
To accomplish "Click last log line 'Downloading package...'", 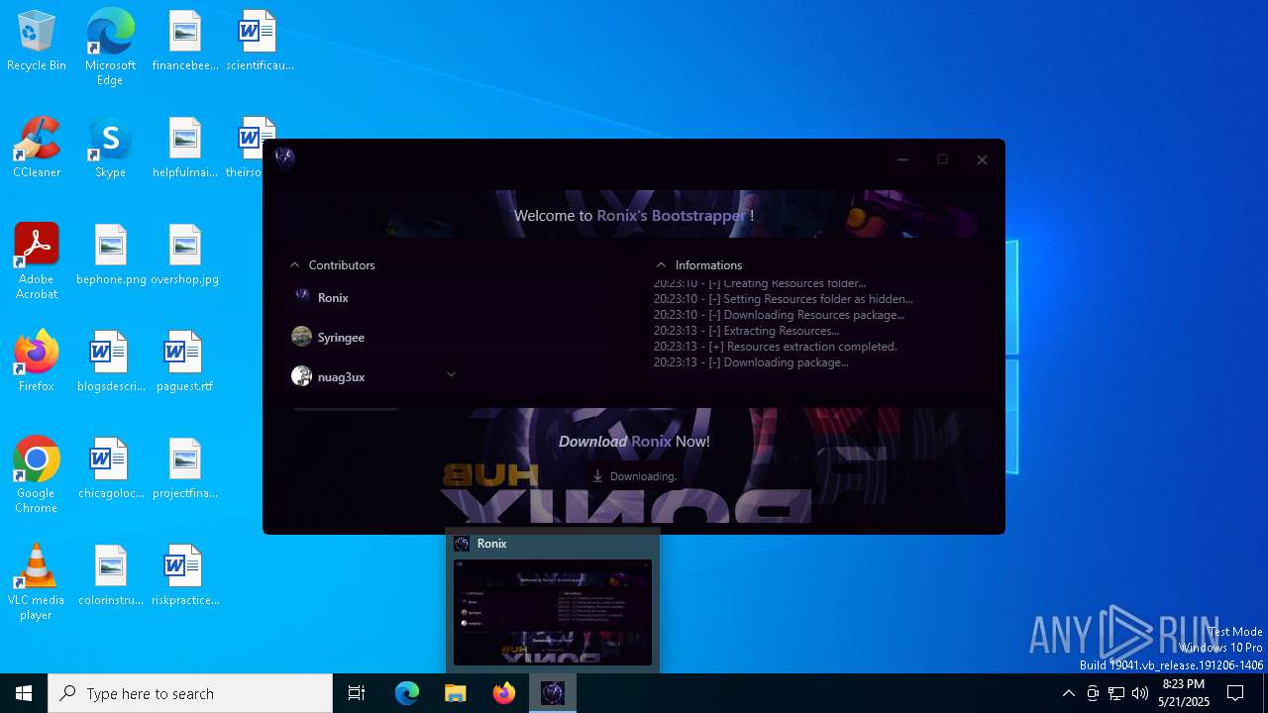I will coord(751,362).
